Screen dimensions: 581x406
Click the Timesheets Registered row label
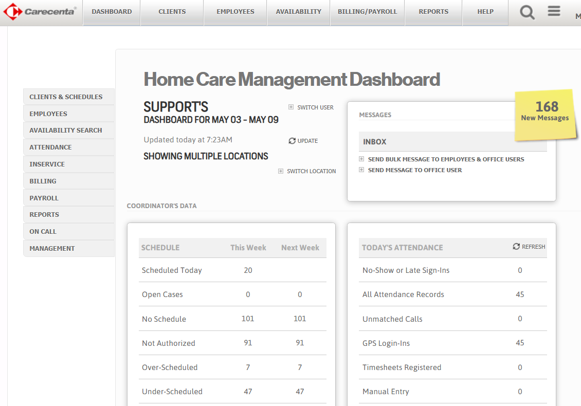click(x=402, y=367)
